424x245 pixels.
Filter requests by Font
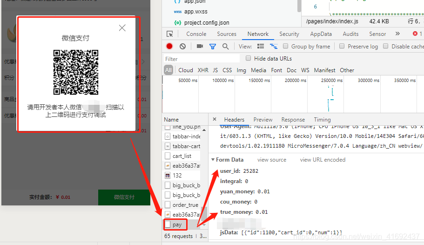tap(276, 70)
